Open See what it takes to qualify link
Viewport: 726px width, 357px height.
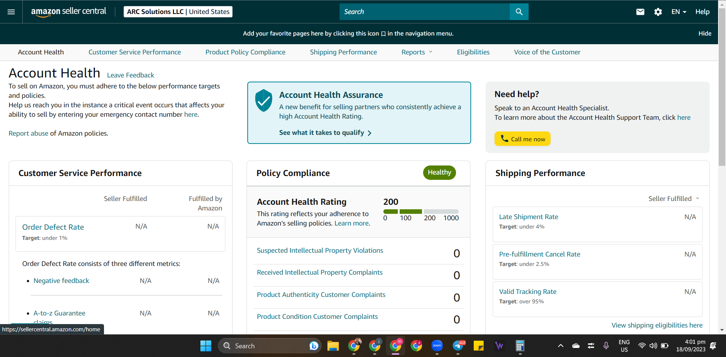click(325, 133)
